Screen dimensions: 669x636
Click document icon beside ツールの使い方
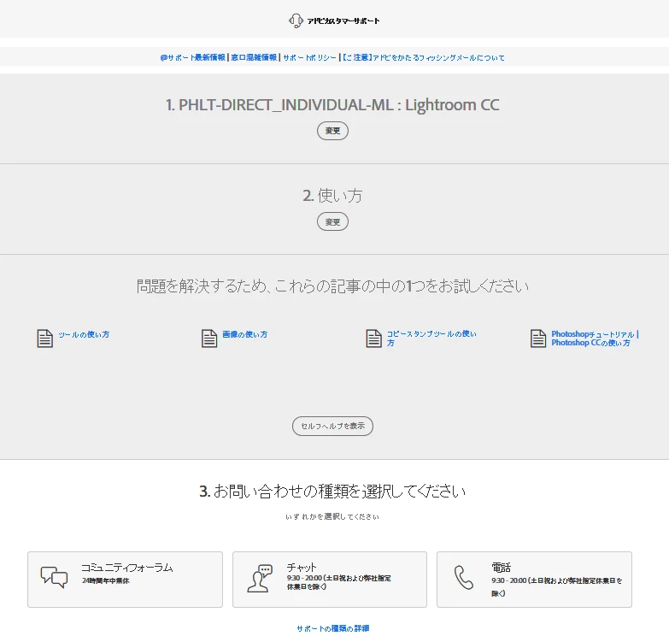tap(44, 339)
